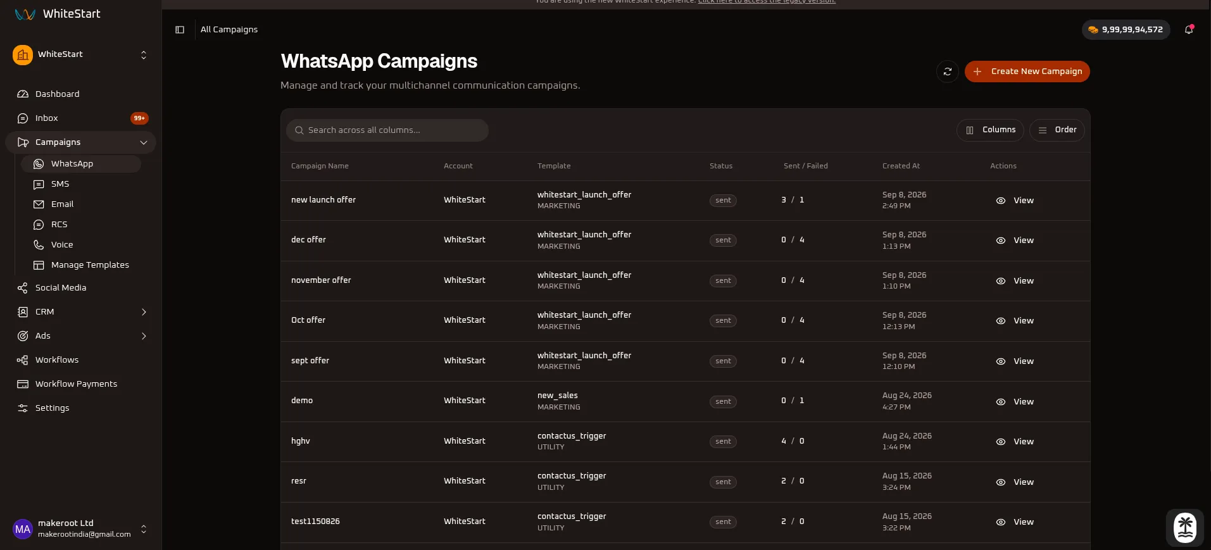Expand the Ads menu

coord(80,335)
